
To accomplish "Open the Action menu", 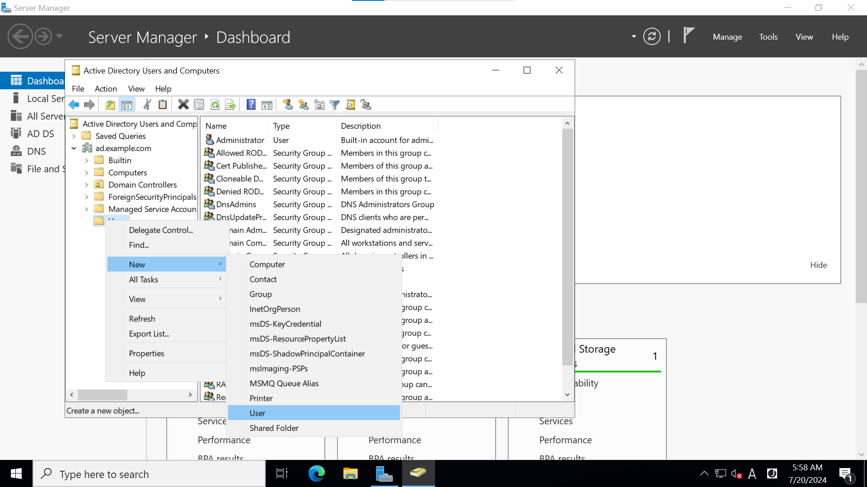I will (x=106, y=88).
